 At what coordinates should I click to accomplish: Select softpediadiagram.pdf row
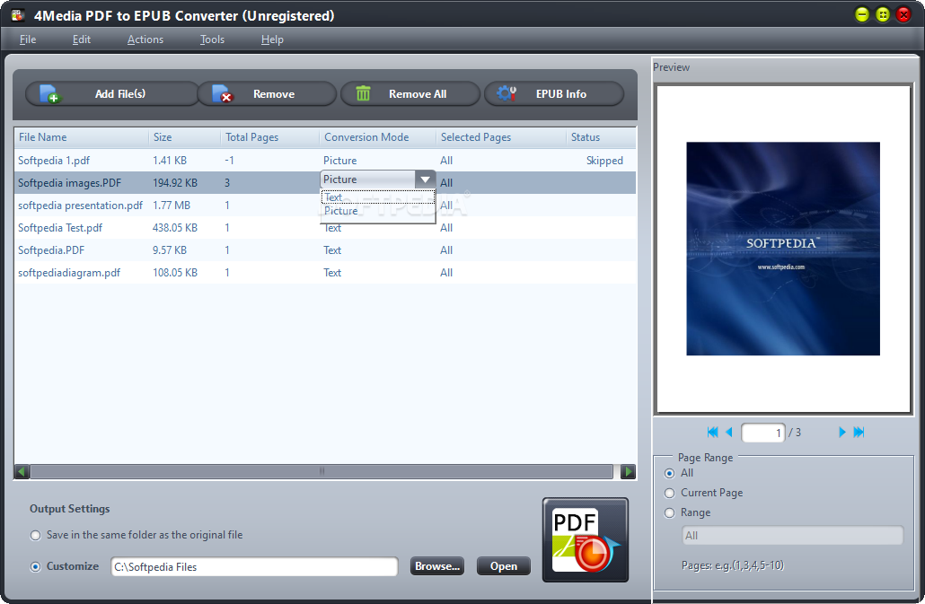pos(325,272)
